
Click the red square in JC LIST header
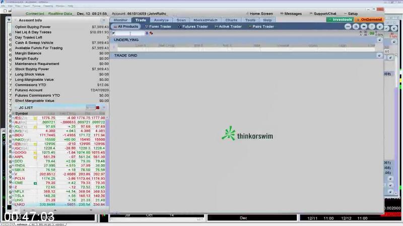[98, 107]
